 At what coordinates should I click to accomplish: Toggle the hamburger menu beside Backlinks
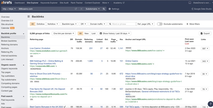tap(29, 16)
